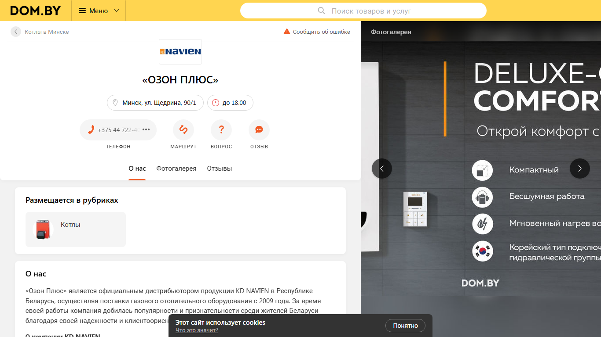Show working hours до 18:00
Viewport: 601px width, 337px height.
230,103
